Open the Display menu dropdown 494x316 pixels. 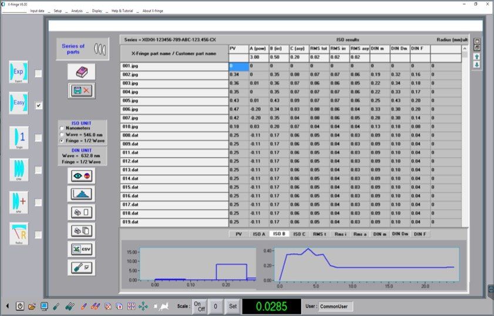[x=97, y=11]
